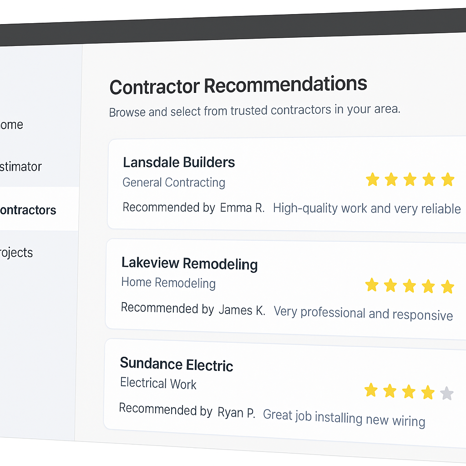Open the Sundance Electric contractor title
Viewport: 466px width, 466px height.
click(x=176, y=365)
